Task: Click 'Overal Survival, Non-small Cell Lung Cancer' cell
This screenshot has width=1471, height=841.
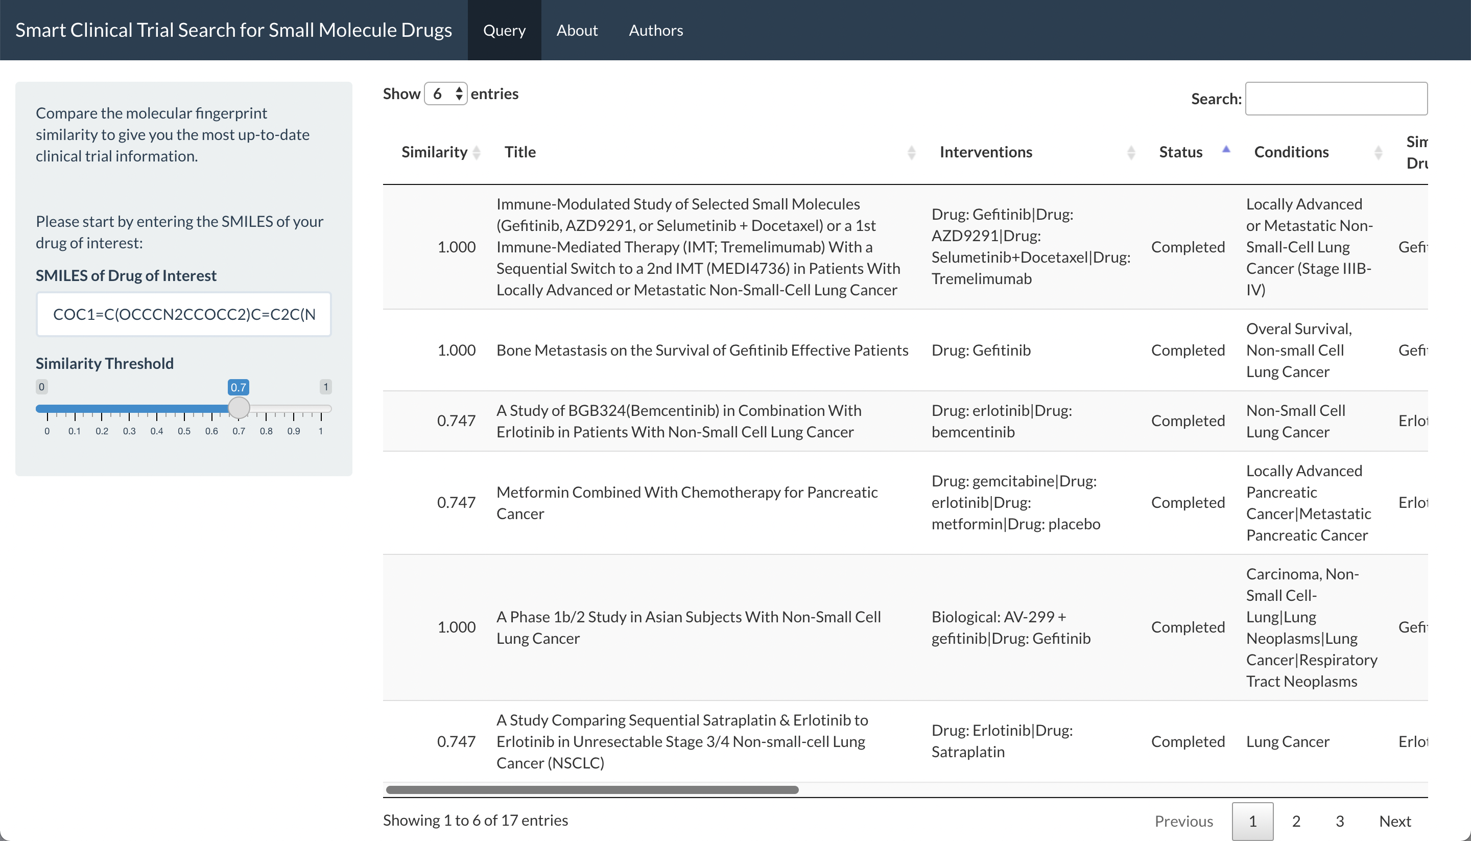Action: click(x=1299, y=350)
